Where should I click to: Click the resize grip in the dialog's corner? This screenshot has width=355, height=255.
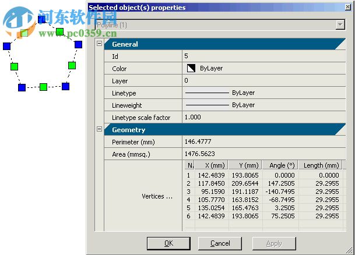pos(349,250)
